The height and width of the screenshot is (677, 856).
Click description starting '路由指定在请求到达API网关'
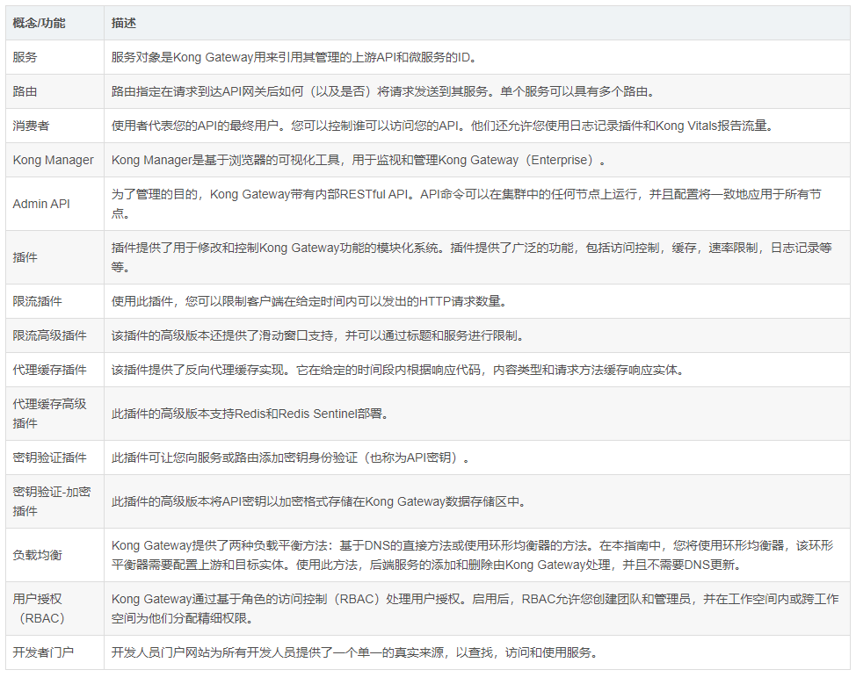pos(476,91)
